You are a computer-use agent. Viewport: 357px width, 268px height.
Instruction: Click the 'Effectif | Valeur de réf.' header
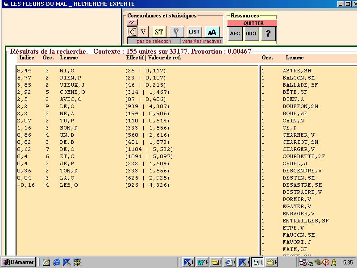click(154, 58)
